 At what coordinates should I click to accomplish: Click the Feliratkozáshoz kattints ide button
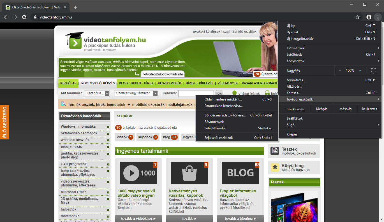click(x=163, y=74)
